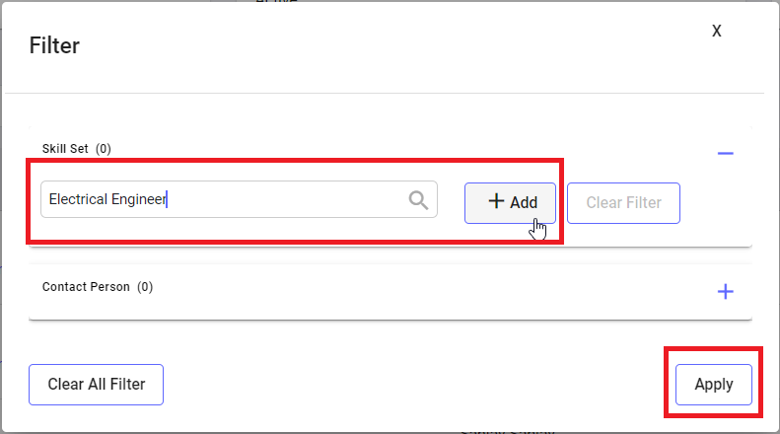Click the Clear Filter button
780x434 pixels.
click(x=623, y=203)
